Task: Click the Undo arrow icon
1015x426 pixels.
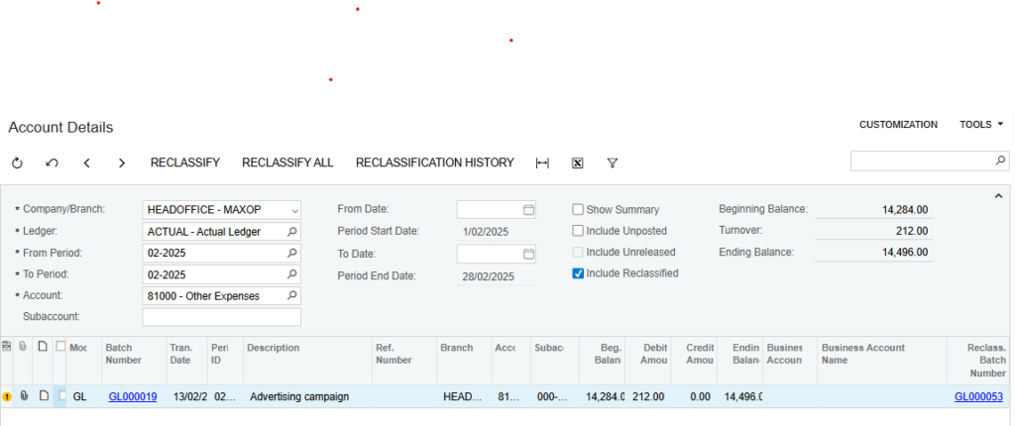Action: (x=52, y=162)
